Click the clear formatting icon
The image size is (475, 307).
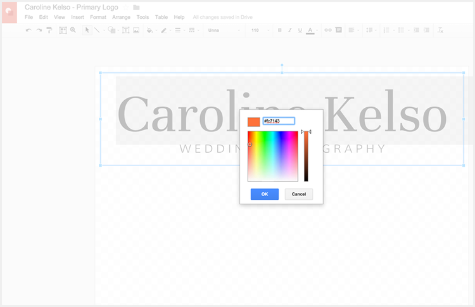pyautogui.click(x=440, y=30)
